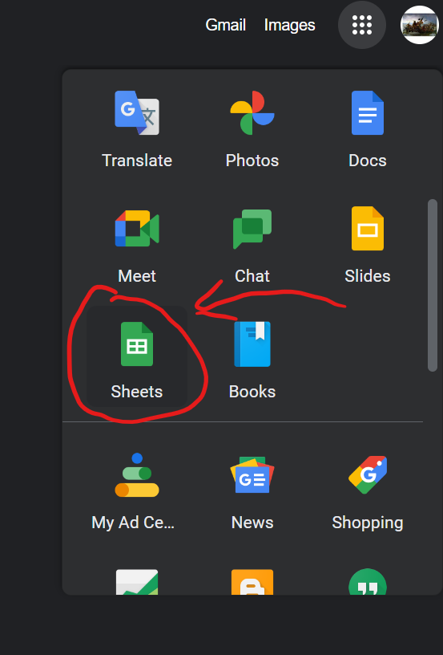Open the orange Blogger icon
Viewport: 443px width, 655px height.
tap(252, 581)
